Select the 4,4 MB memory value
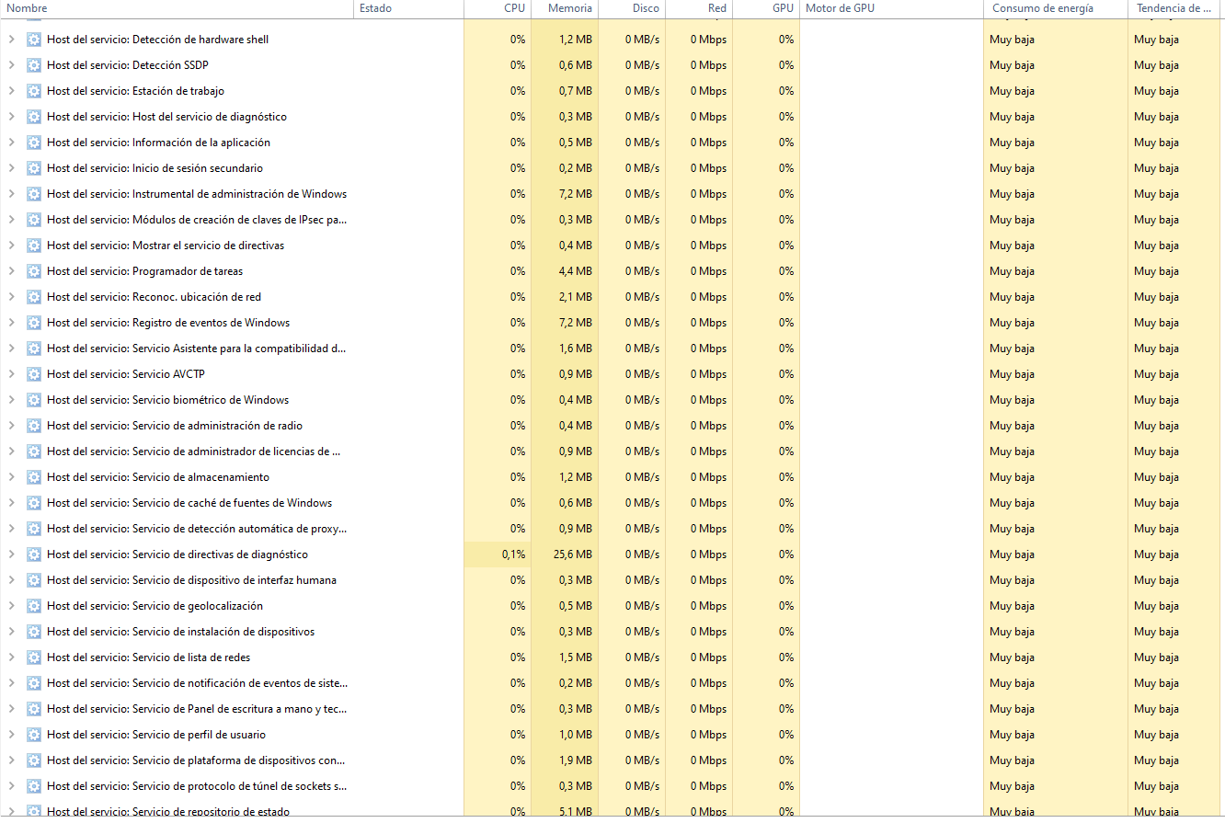This screenshot has height=823, width=1225. (576, 271)
